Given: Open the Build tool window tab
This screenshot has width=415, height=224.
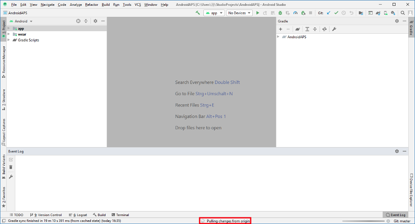Looking at the screenshot, I should [x=99, y=215].
